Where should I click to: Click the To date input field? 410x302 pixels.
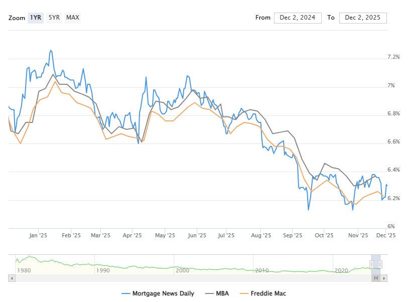pyautogui.click(x=363, y=18)
